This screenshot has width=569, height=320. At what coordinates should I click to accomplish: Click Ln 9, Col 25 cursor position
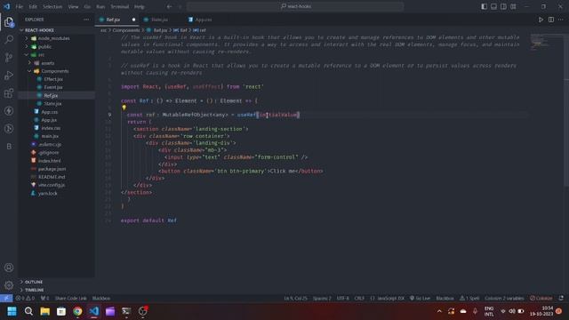295,299
